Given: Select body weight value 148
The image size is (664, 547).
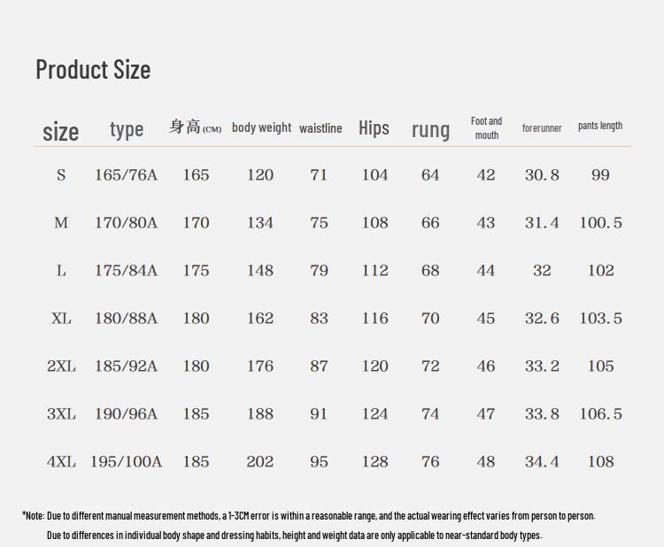Looking at the screenshot, I should [260, 271].
